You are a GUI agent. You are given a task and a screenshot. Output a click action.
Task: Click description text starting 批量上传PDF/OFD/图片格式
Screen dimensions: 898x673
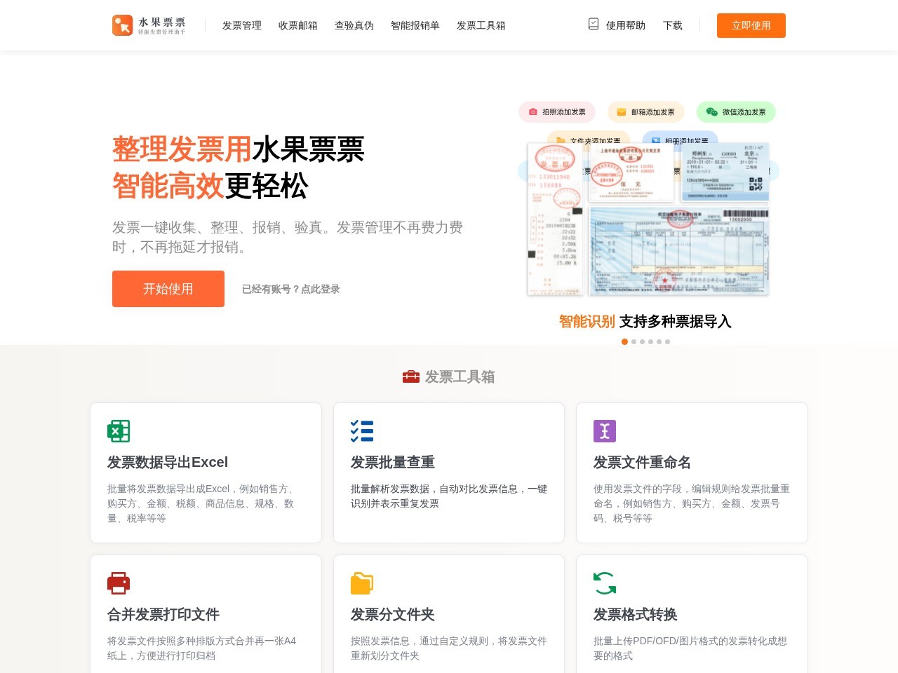coord(690,648)
